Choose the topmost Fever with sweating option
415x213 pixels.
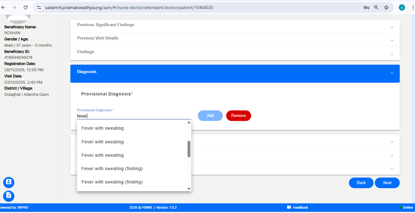pyautogui.click(x=103, y=128)
